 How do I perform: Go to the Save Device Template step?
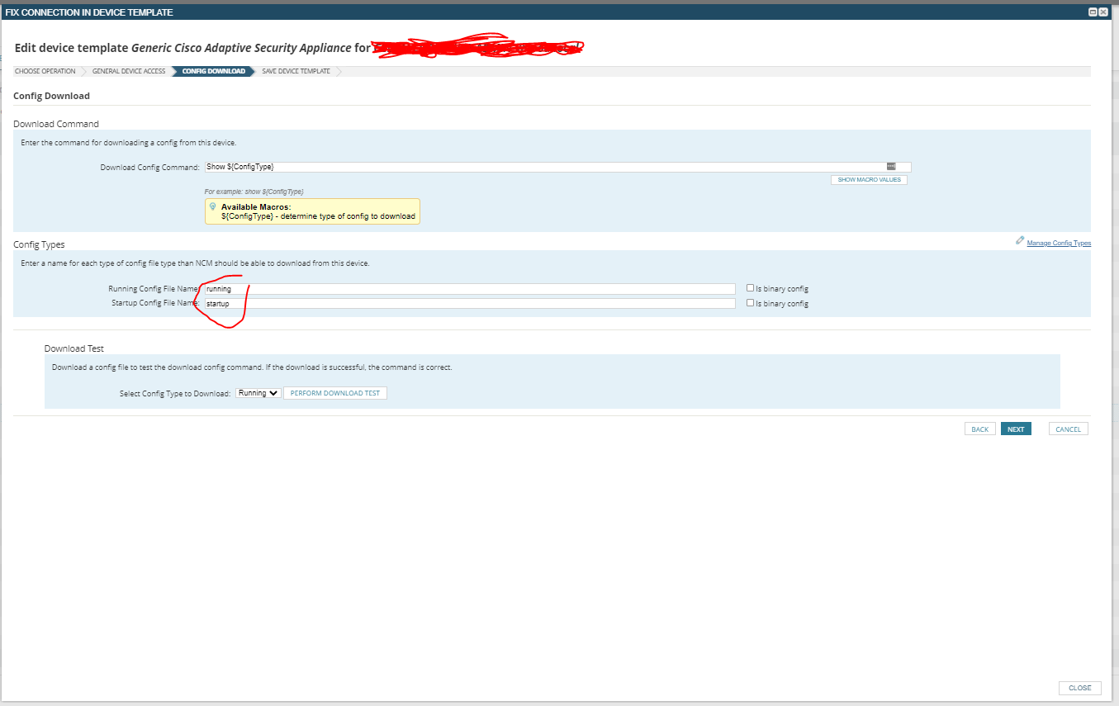pyautogui.click(x=296, y=71)
